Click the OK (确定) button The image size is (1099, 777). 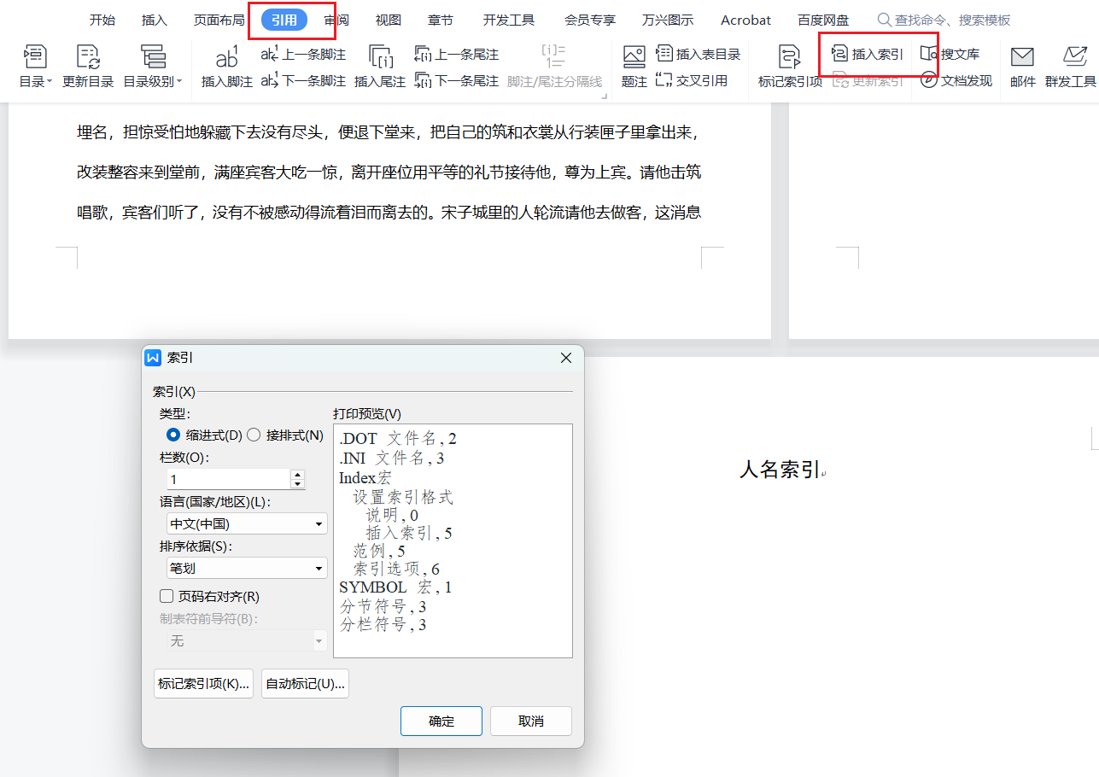(441, 721)
